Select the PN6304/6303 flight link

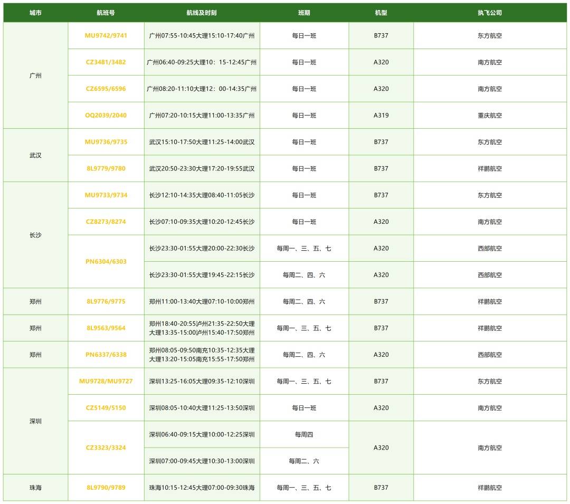pyautogui.click(x=106, y=262)
